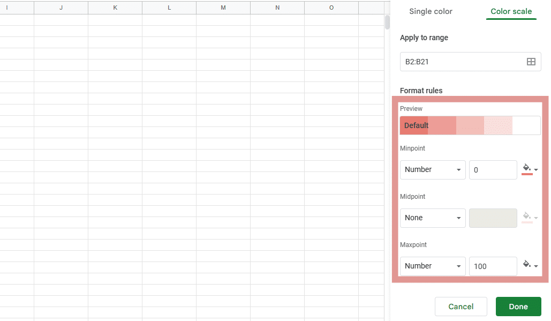Screen dimensions: 551x321
Task: Open the Maxpoint fill color bucket
Action: coord(526,265)
